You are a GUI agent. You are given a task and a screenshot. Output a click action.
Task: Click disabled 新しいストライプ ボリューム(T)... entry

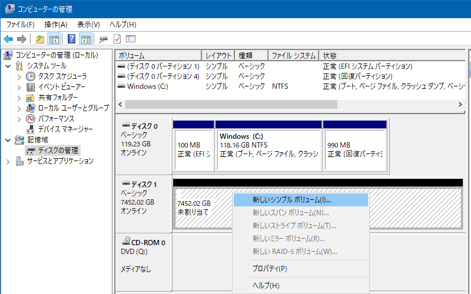point(301,226)
